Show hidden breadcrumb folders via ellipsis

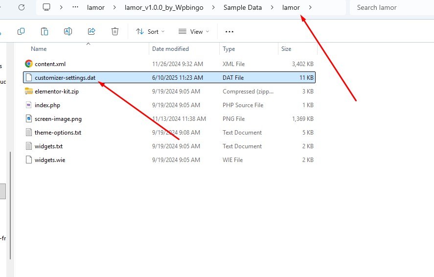tap(75, 7)
